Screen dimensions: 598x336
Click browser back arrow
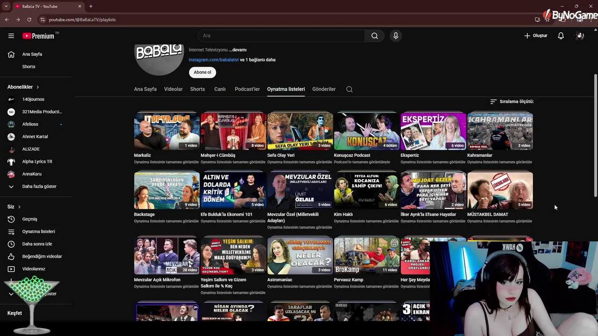tap(7, 20)
